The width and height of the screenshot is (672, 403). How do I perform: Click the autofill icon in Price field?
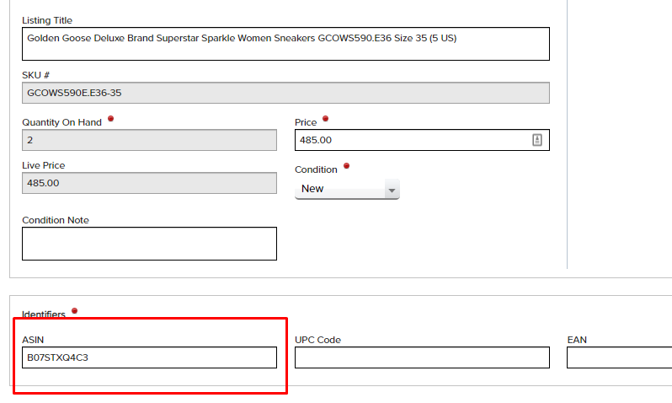pos(537,140)
